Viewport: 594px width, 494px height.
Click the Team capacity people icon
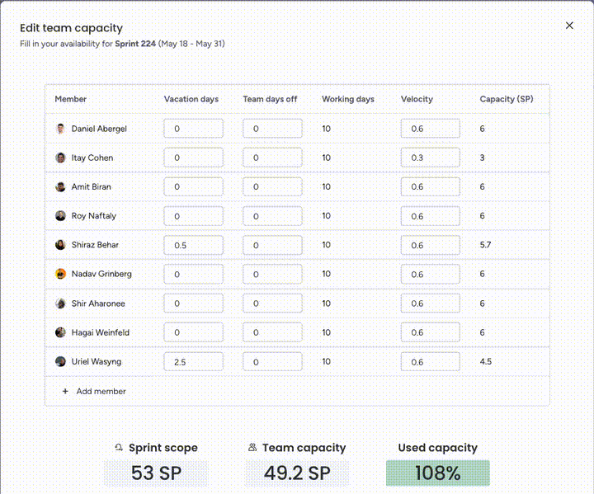pos(252,447)
